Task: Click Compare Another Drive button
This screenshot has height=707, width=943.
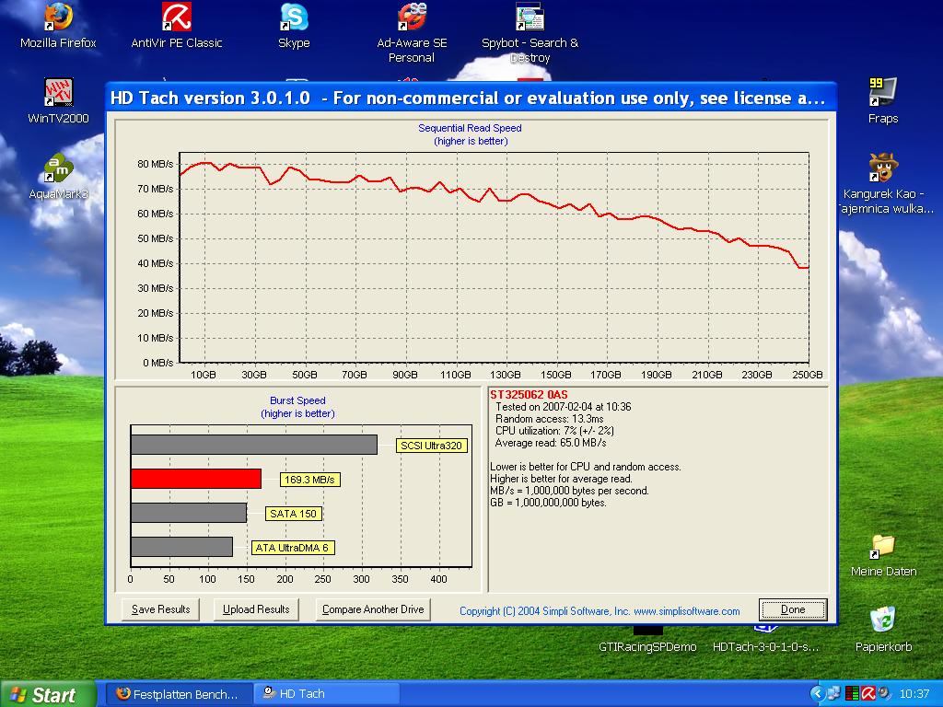Action: point(373,609)
